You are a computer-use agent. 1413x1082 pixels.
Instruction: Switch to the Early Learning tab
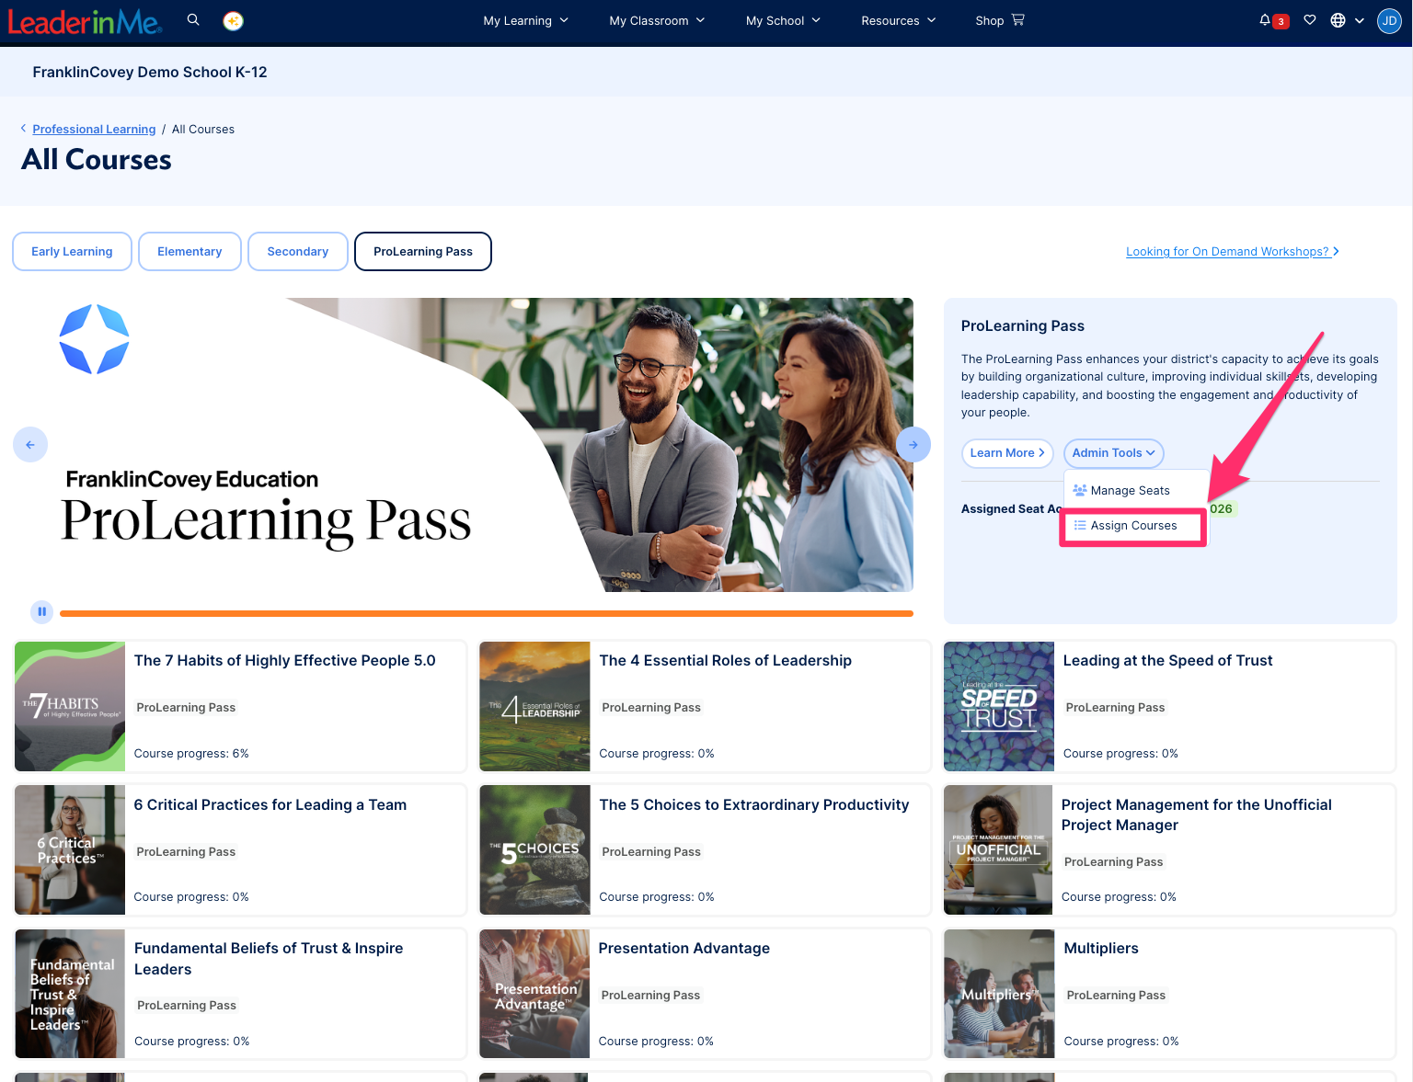[x=72, y=252]
